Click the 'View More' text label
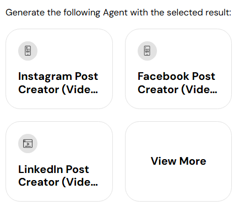The image size is (239, 211). coord(178,161)
